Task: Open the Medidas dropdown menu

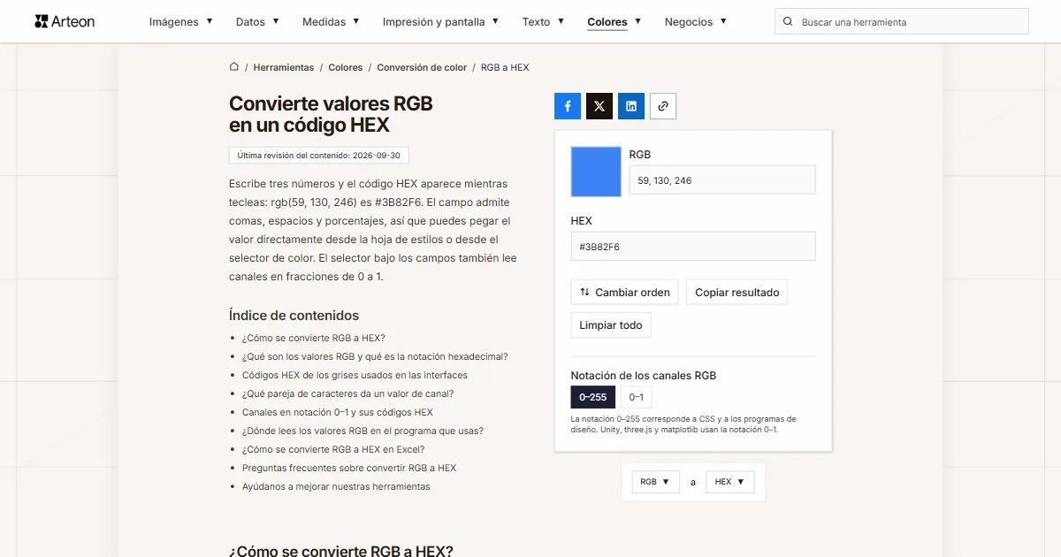Action: 331,22
